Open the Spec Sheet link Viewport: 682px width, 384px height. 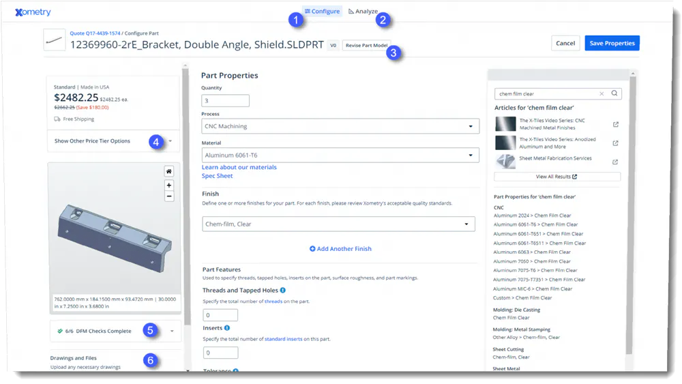(x=217, y=176)
